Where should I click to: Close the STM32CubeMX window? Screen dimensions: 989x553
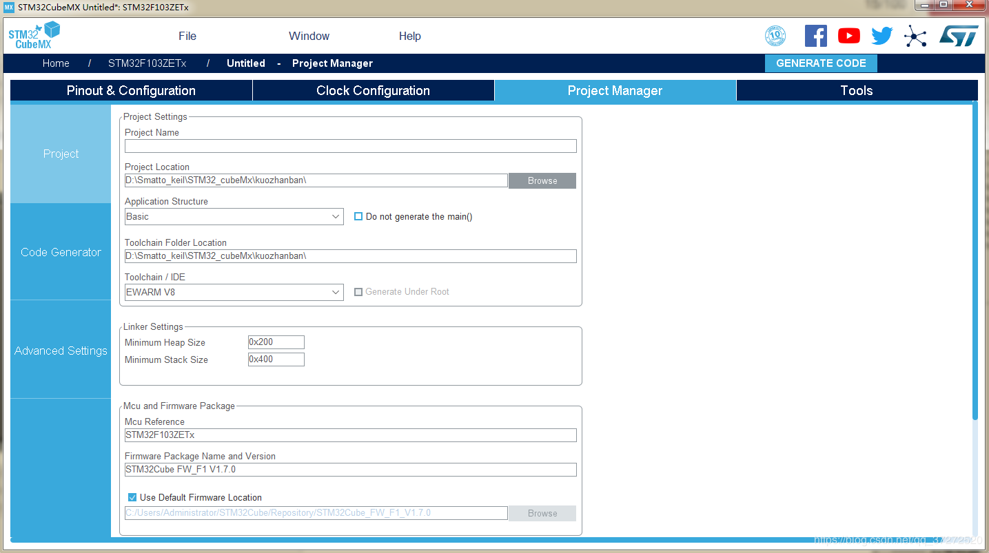point(969,5)
